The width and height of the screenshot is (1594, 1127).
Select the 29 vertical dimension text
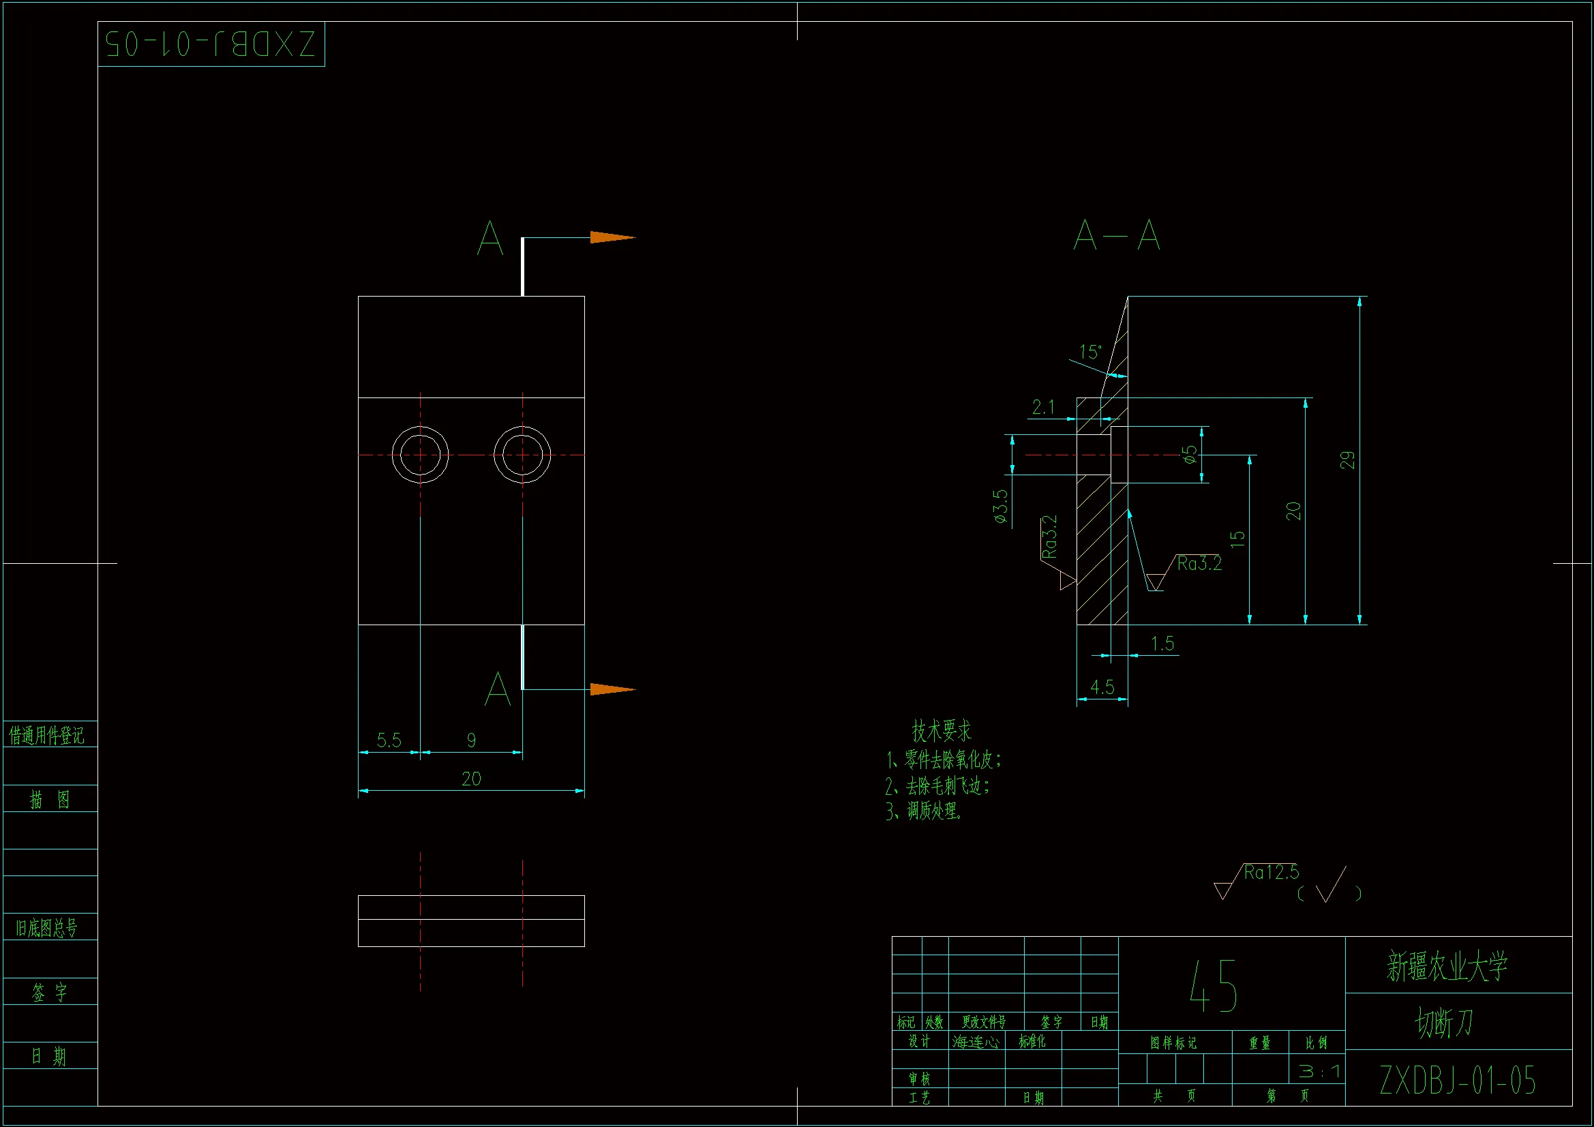tap(1347, 460)
